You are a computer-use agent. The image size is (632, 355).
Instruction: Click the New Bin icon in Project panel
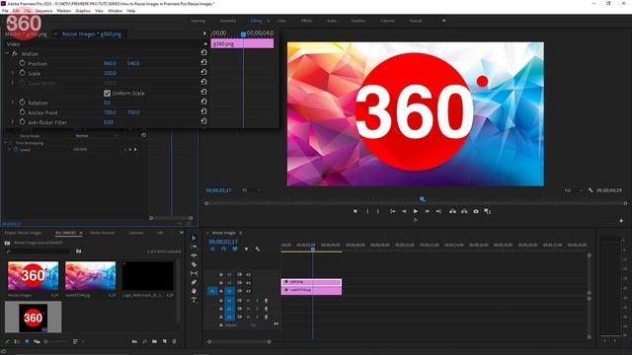click(154, 341)
